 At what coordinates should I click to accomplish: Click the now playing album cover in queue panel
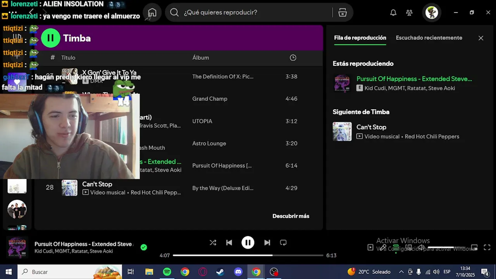pos(342,83)
